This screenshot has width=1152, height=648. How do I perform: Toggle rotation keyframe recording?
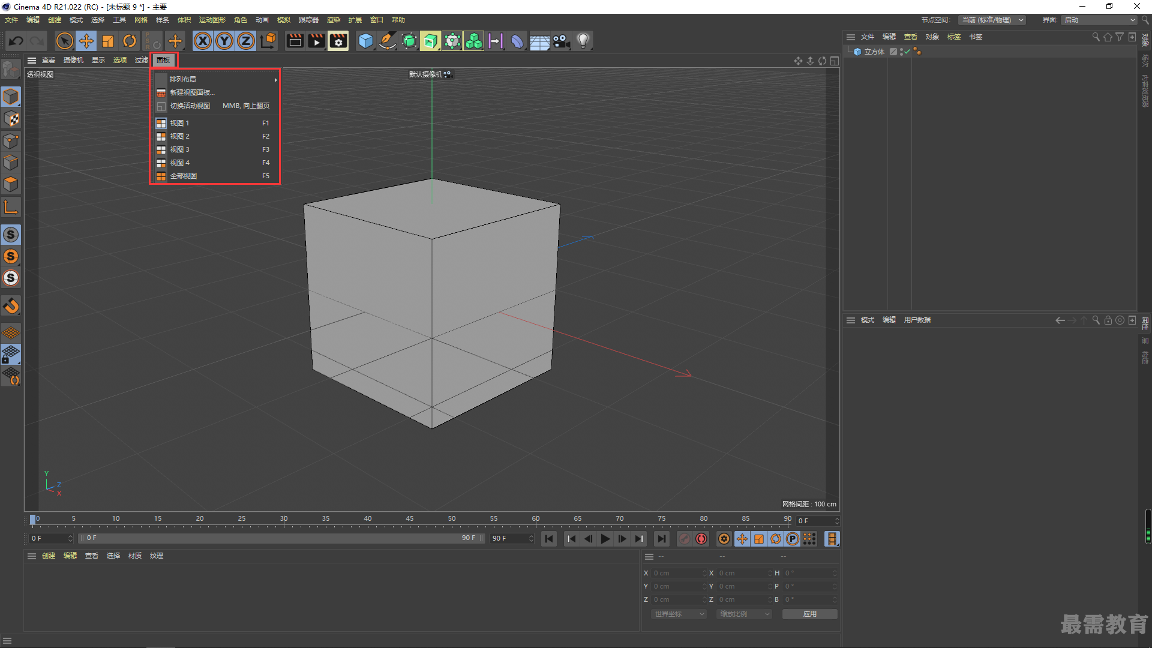click(776, 539)
